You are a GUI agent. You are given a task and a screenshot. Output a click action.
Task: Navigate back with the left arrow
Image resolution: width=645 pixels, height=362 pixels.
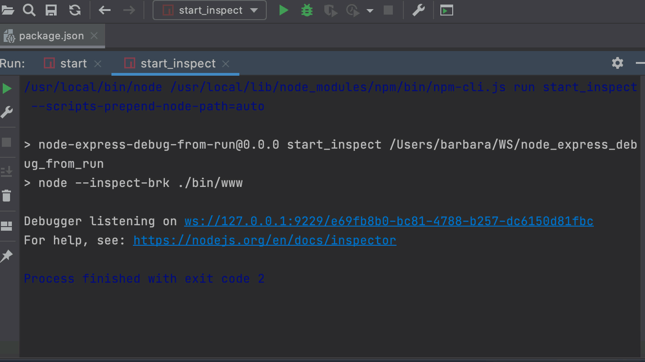[x=104, y=10]
